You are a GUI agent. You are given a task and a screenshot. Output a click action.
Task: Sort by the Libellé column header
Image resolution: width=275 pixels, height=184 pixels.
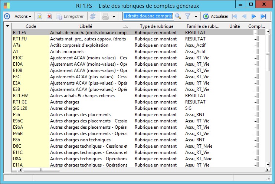pyautogui.click(x=86, y=26)
